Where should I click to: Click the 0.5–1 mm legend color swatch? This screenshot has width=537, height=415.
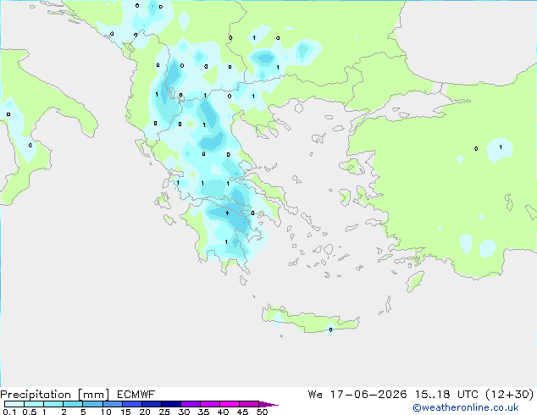[34, 404]
